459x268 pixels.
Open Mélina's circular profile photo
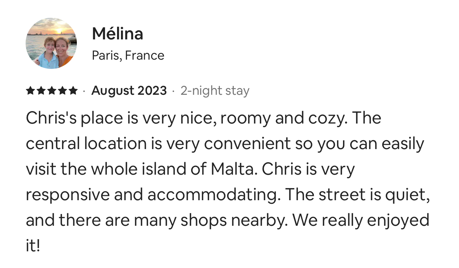click(51, 43)
